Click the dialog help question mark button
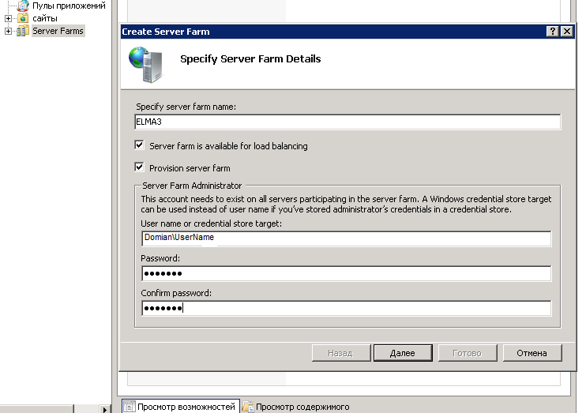 coord(552,32)
